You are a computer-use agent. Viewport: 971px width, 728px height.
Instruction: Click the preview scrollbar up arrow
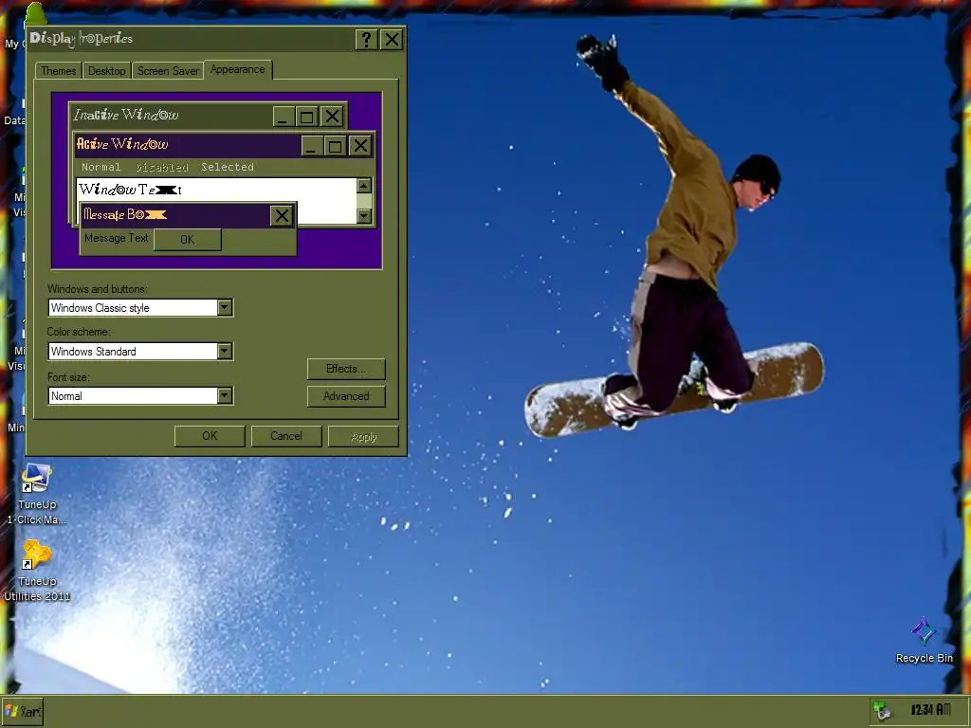pyautogui.click(x=364, y=185)
